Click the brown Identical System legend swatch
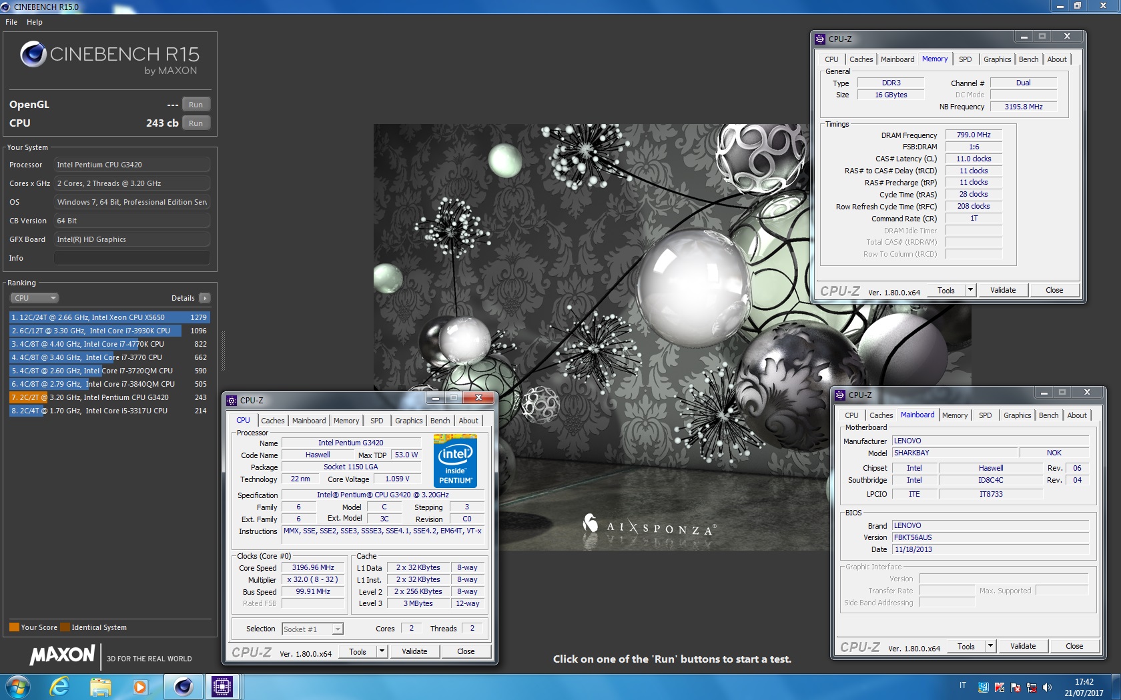Viewport: 1121px width, 700px height. pyautogui.click(x=65, y=627)
